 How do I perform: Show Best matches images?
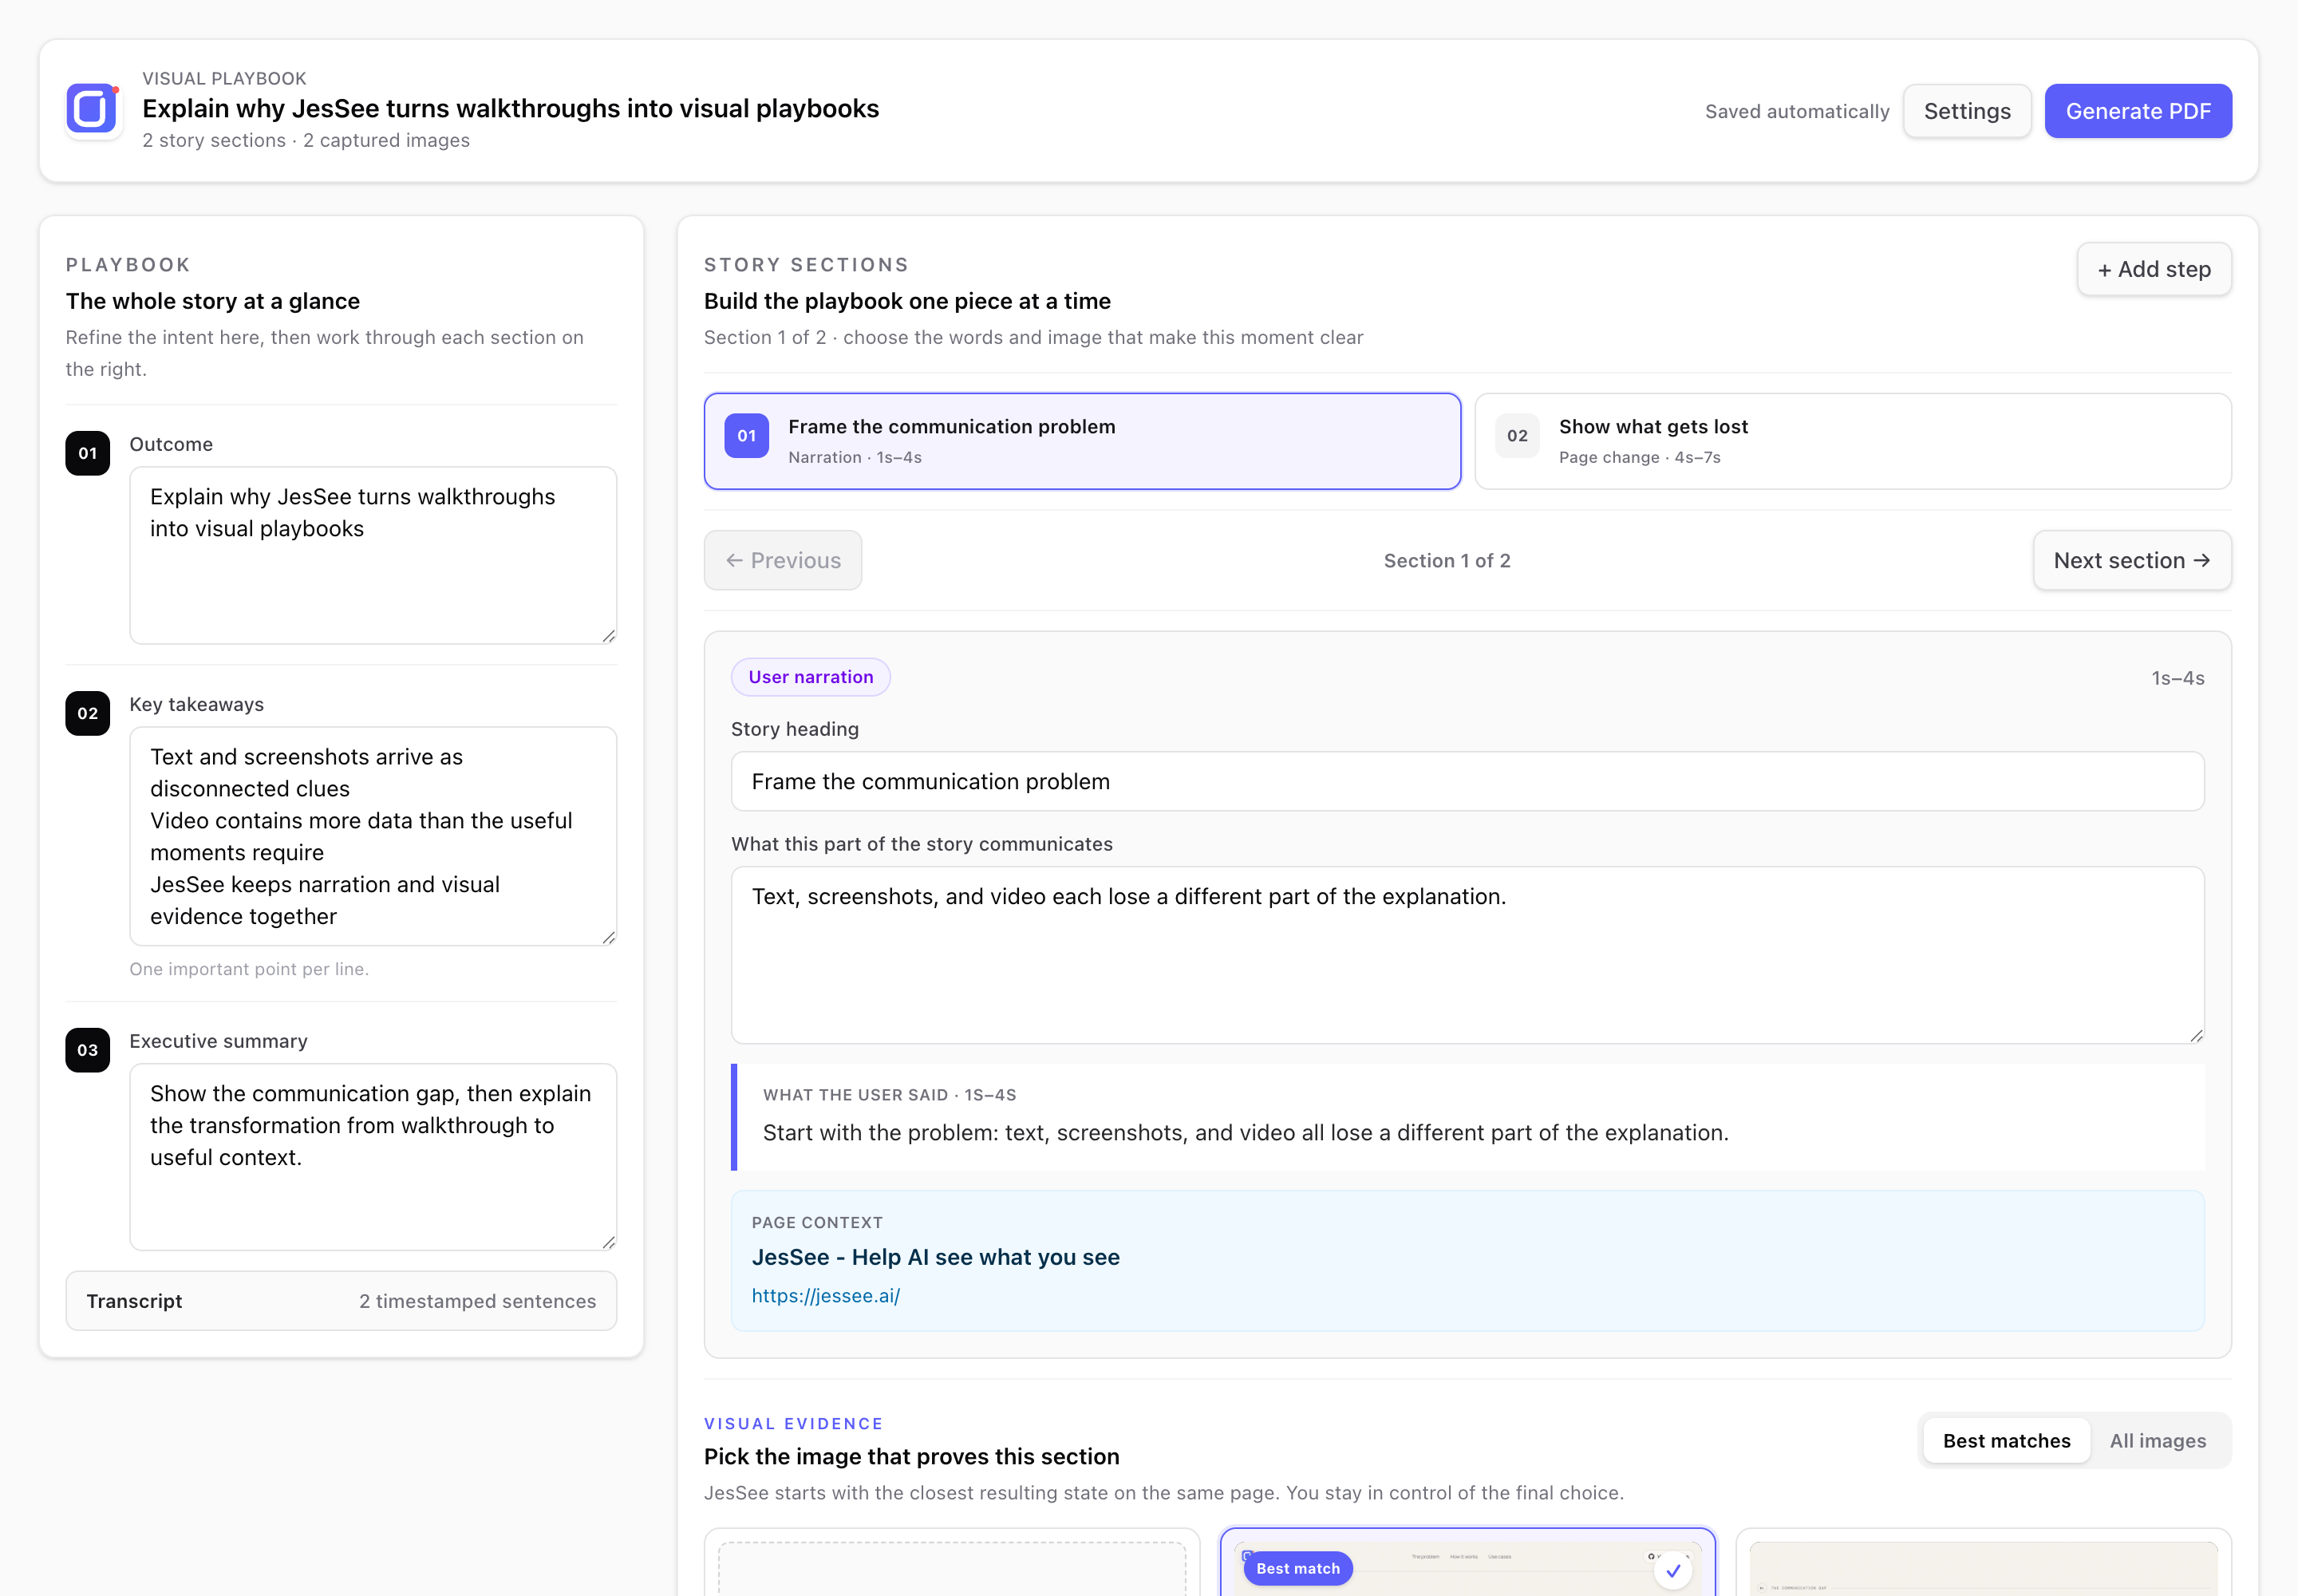tap(2005, 1440)
